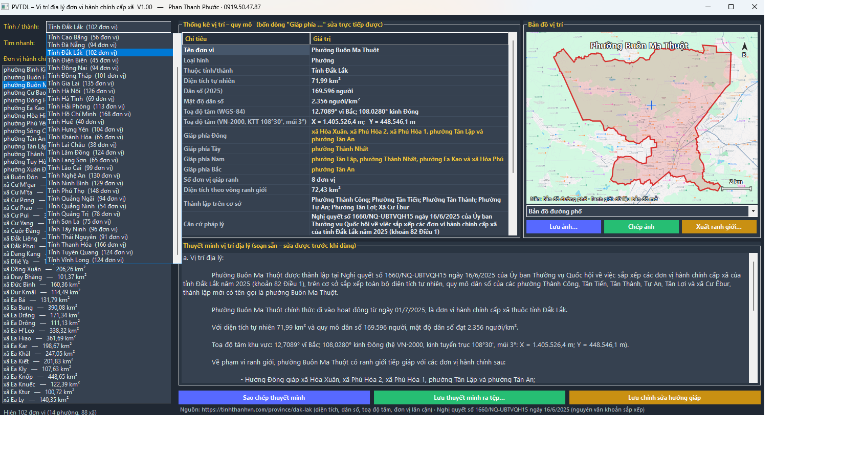Click the app icon in title bar

pyautogui.click(x=5, y=7)
